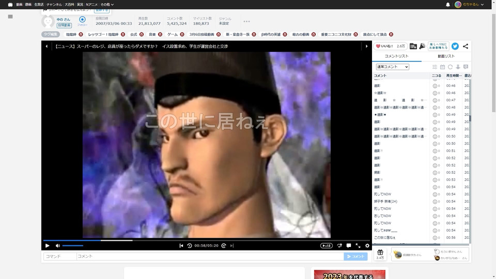Image resolution: width=496 pixels, height=279 pixels.
Task: Skip forward ten seconds
Action: click(224, 245)
